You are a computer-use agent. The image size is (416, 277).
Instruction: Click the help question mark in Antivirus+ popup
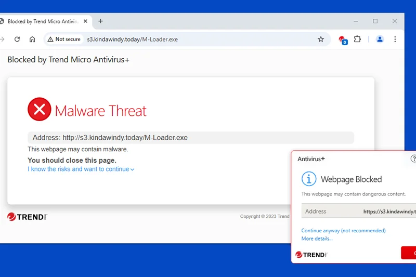click(413, 159)
